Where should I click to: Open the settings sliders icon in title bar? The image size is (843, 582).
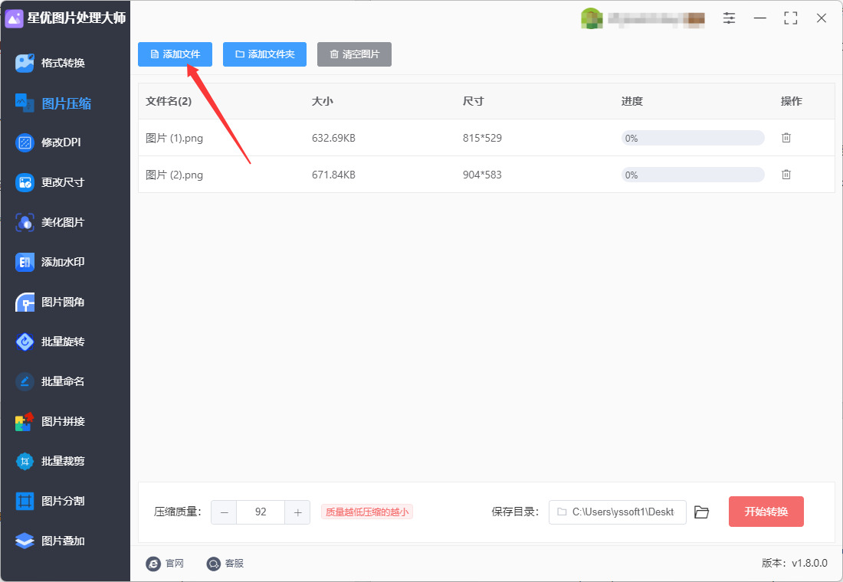[x=729, y=18]
